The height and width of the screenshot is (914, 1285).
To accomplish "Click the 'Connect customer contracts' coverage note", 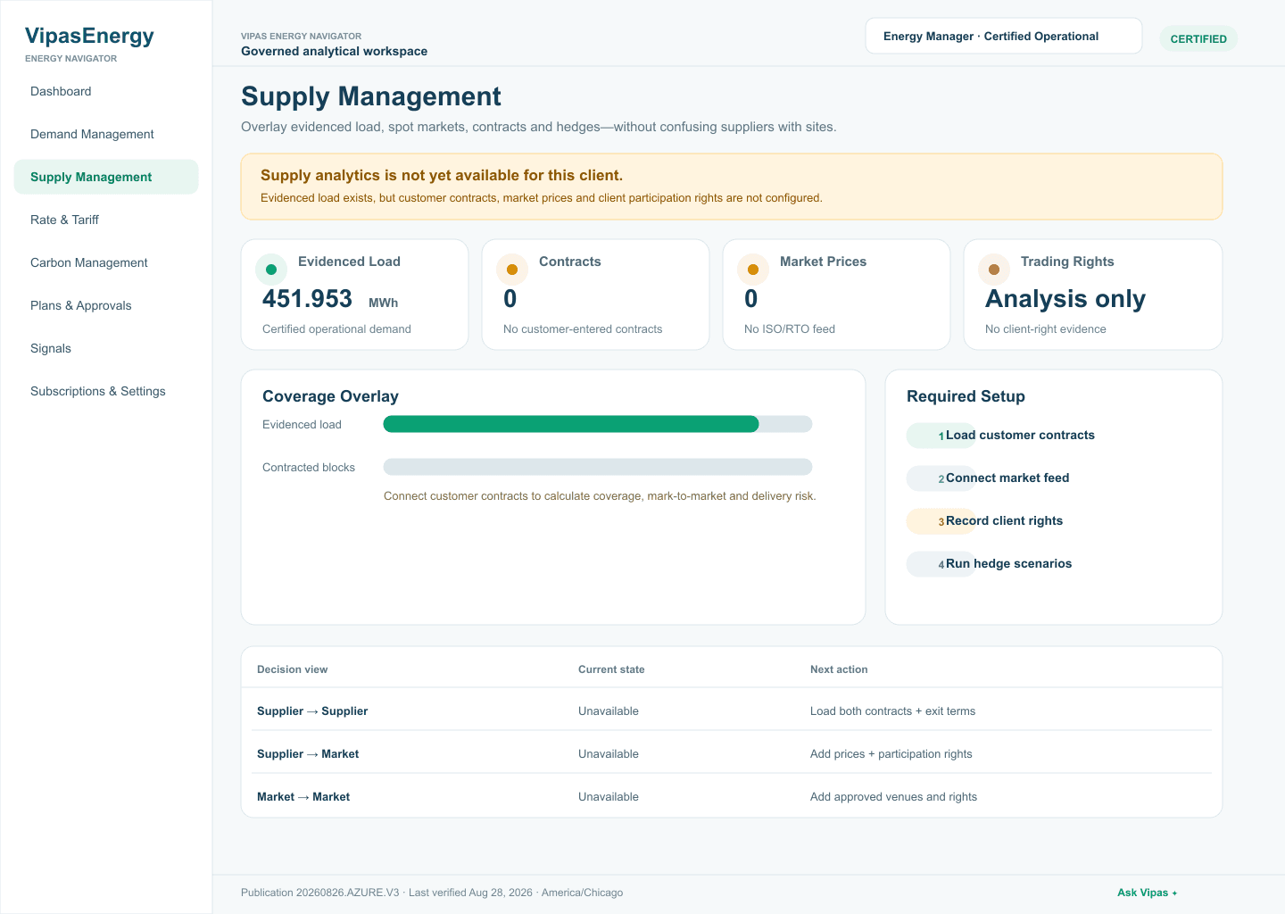I will point(600,496).
